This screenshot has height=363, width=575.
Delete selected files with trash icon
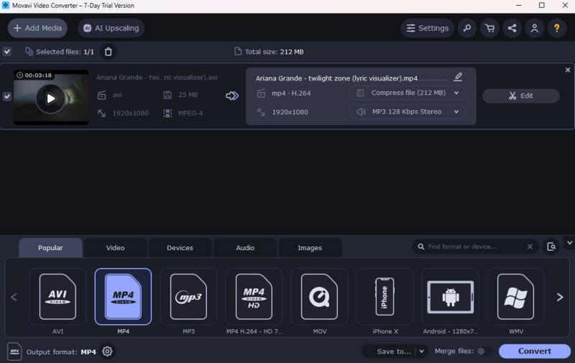tap(109, 52)
